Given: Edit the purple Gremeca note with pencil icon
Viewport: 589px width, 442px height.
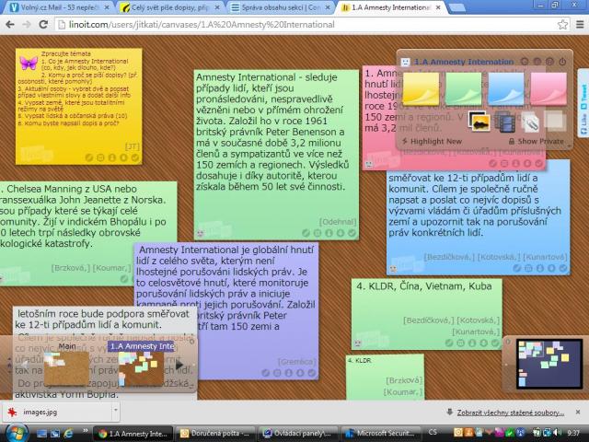Looking at the screenshot, I should click(x=266, y=373).
